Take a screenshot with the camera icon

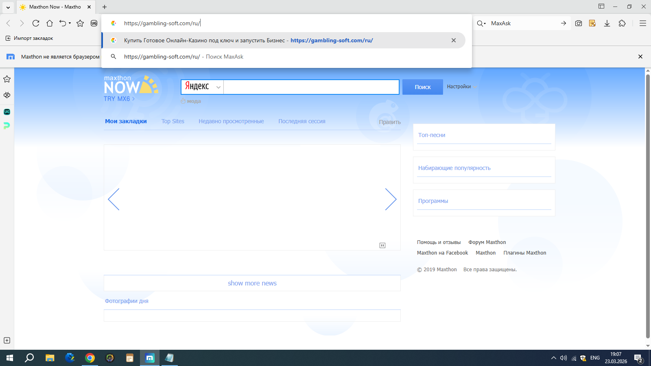[579, 23]
